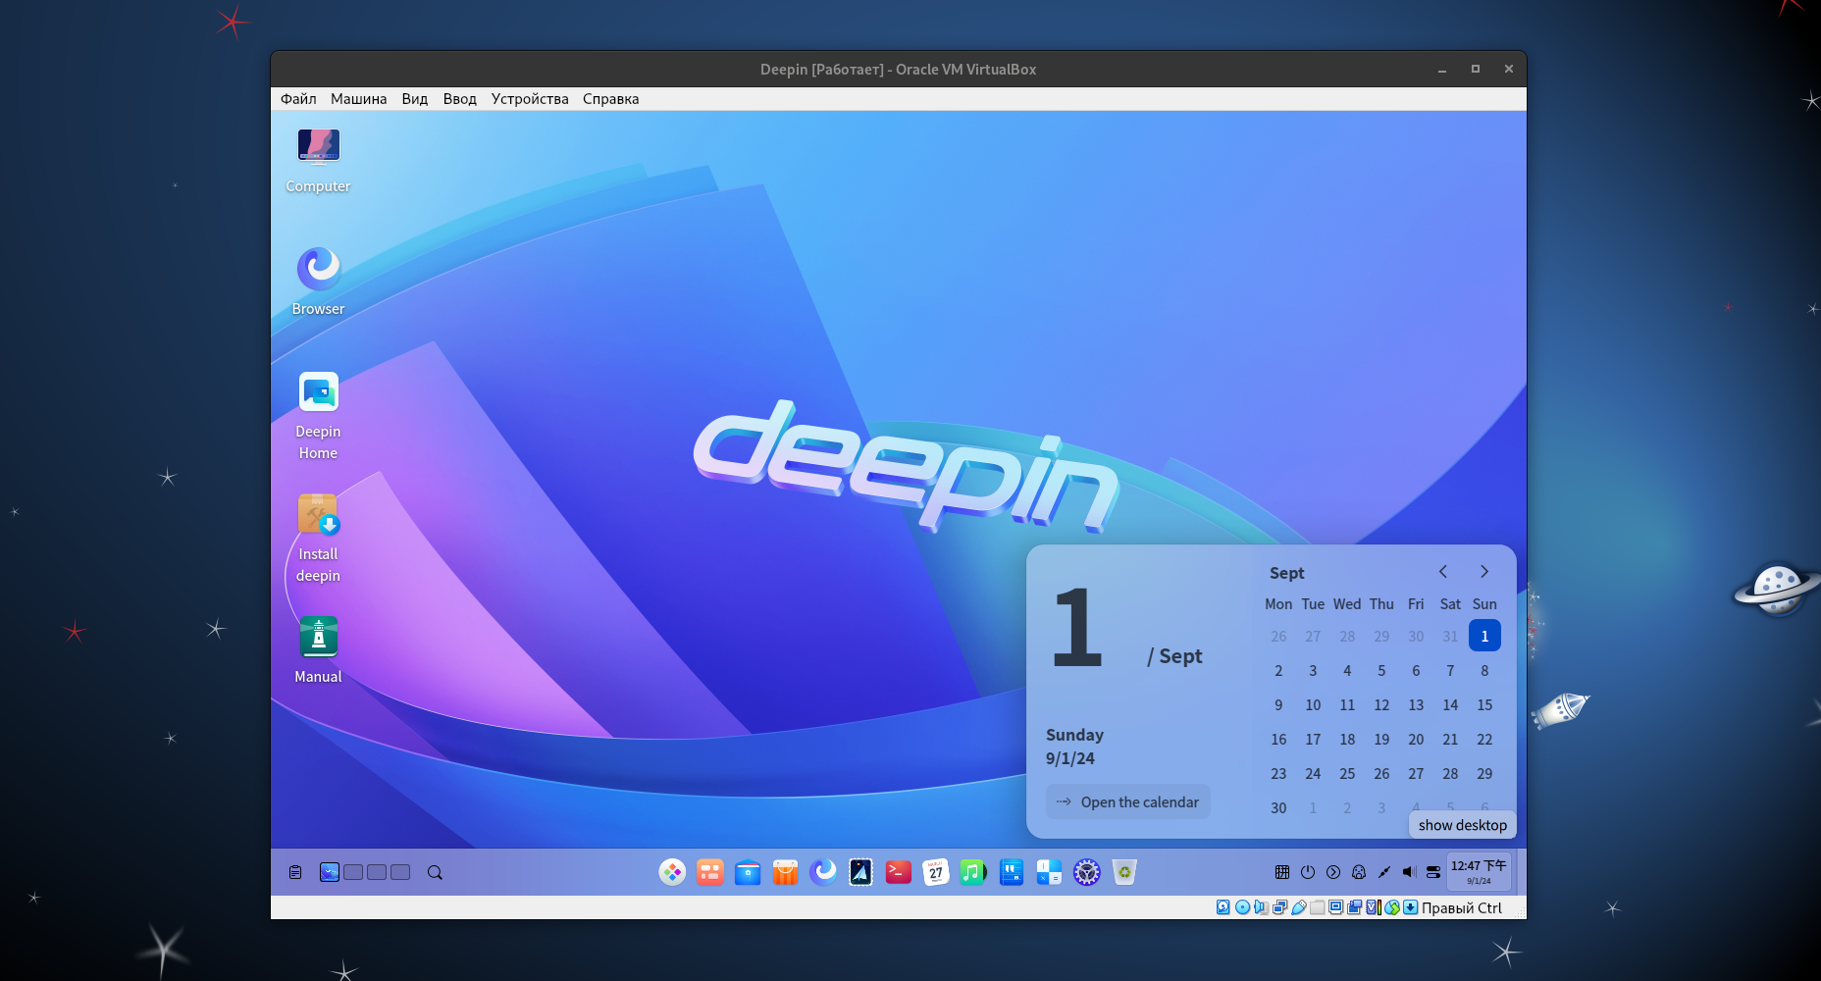Screen dimensions: 1821x981
Task: Click VirtualBox network status icon
Action: 1280,907
